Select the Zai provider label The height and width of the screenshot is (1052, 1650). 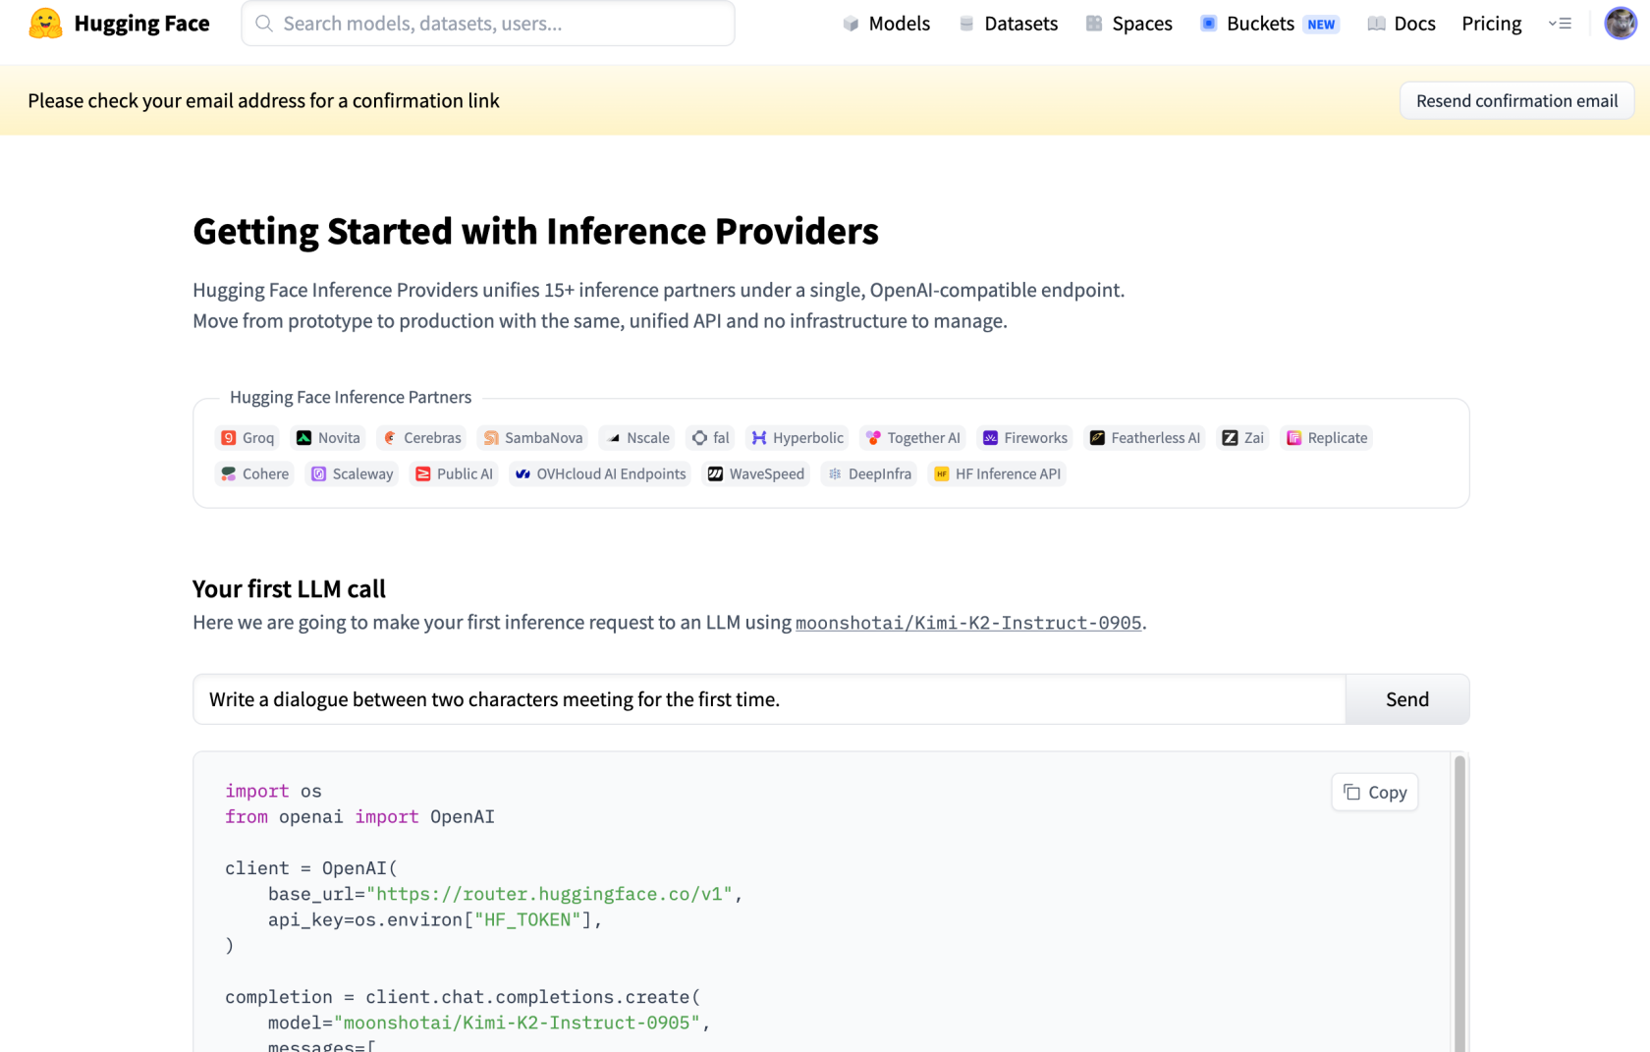1254,438
